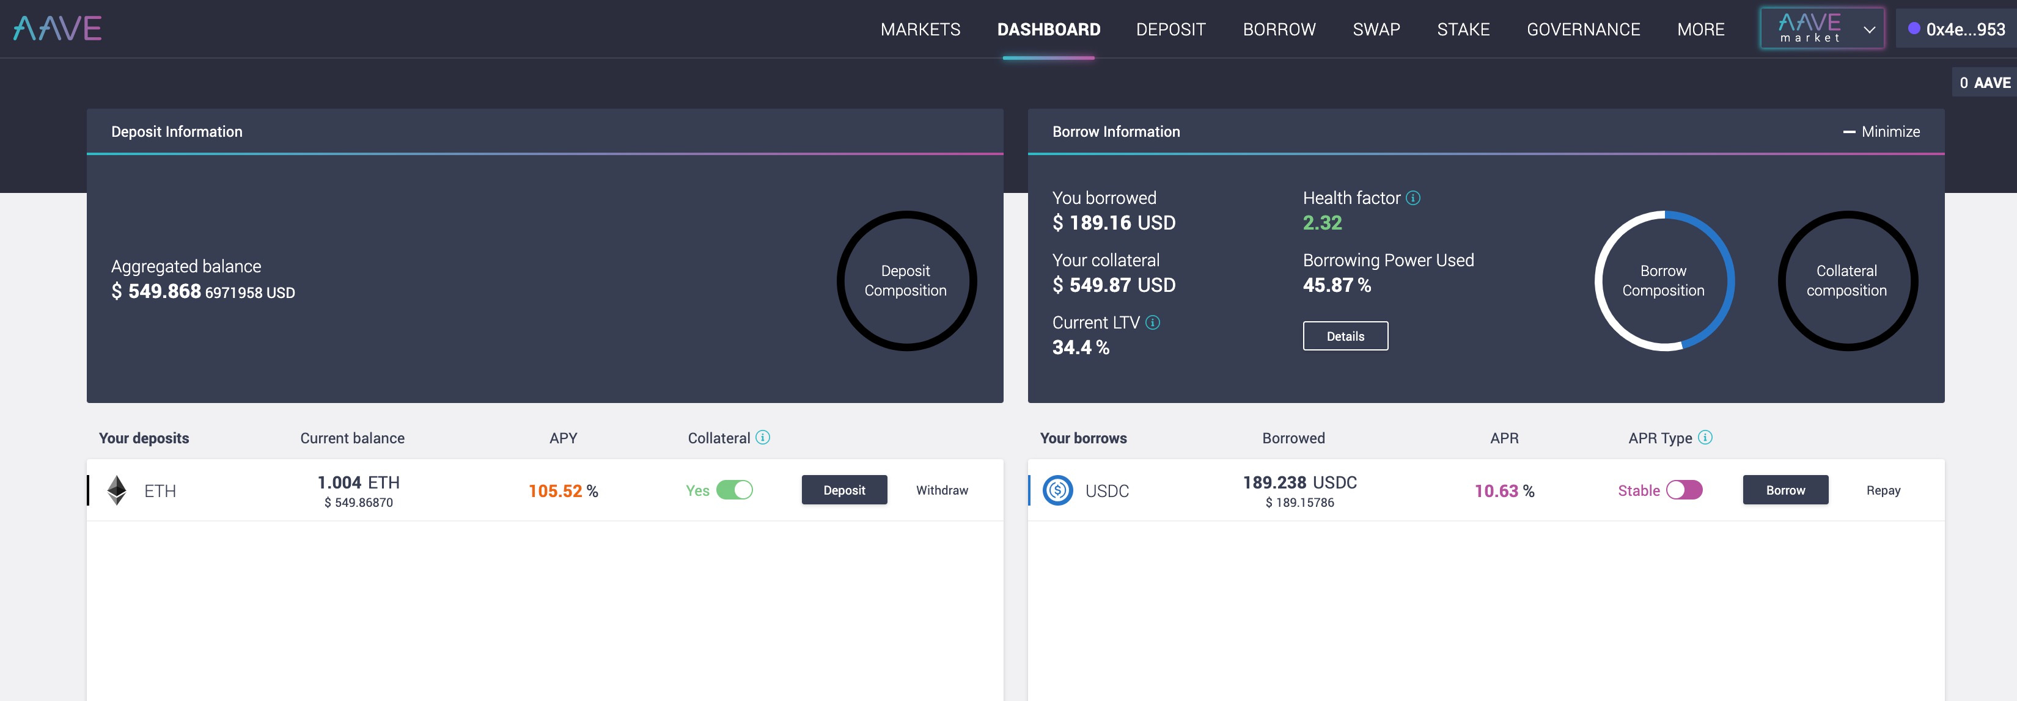
Task: Click the AAVE logo in top left
Action: coord(57,29)
